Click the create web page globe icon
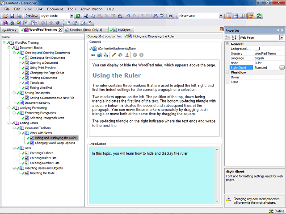286x214 pixels. coord(99,55)
